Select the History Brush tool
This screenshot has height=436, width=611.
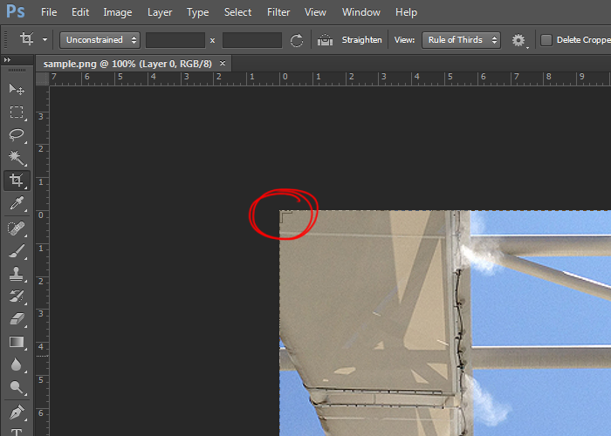[x=17, y=296]
